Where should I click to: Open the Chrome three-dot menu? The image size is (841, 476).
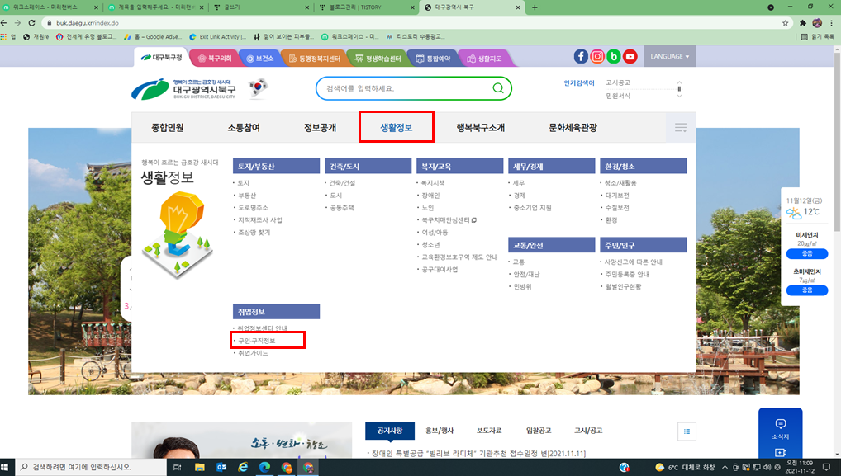pos(831,23)
